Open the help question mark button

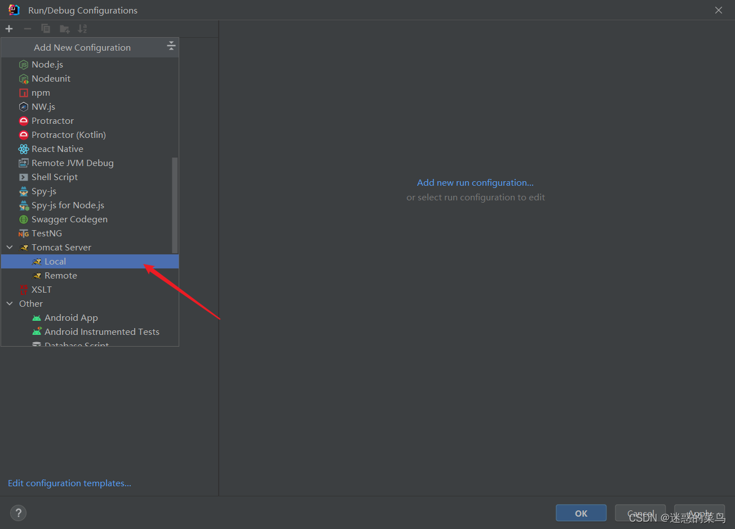click(x=18, y=513)
